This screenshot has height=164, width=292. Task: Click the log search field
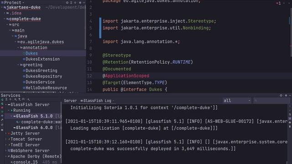tap(271, 101)
